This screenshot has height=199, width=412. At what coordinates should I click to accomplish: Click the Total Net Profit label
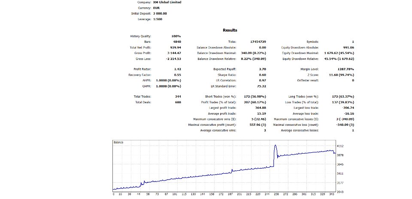tap(141, 48)
